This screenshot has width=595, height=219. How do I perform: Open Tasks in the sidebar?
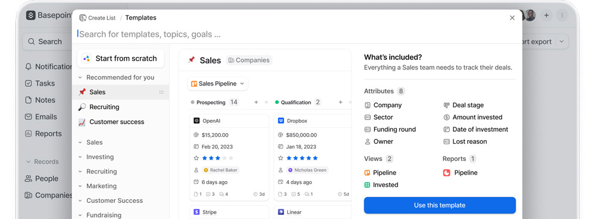tap(40, 83)
